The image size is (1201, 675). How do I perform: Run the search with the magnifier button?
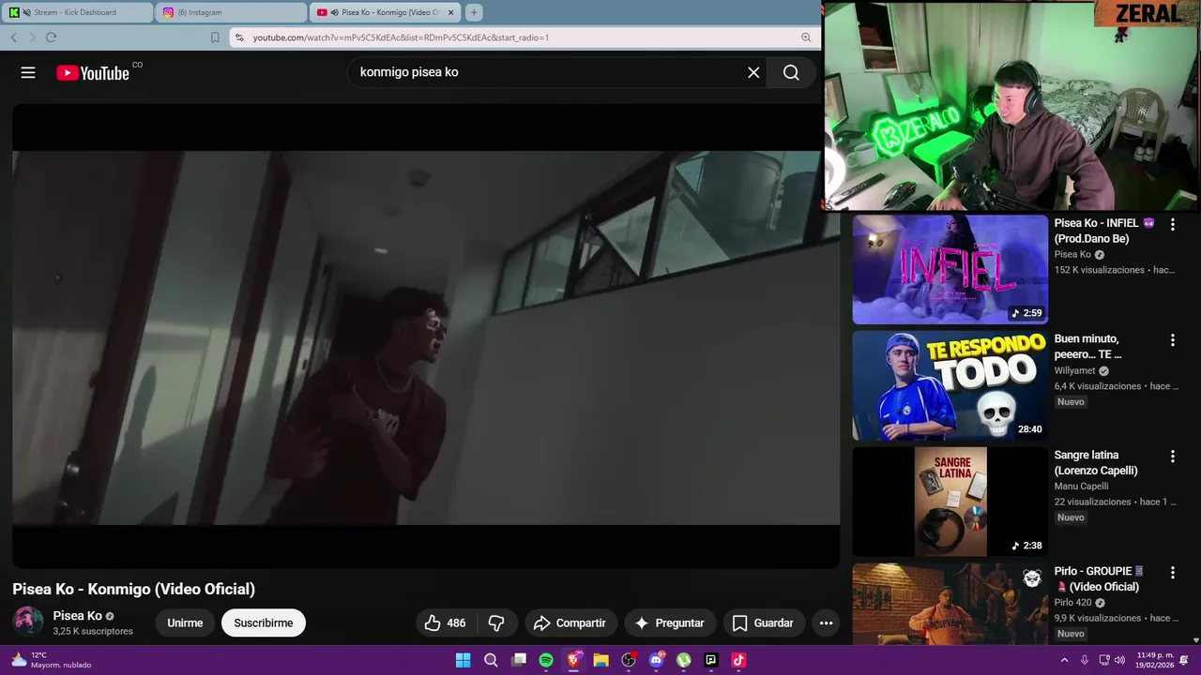point(791,72)
